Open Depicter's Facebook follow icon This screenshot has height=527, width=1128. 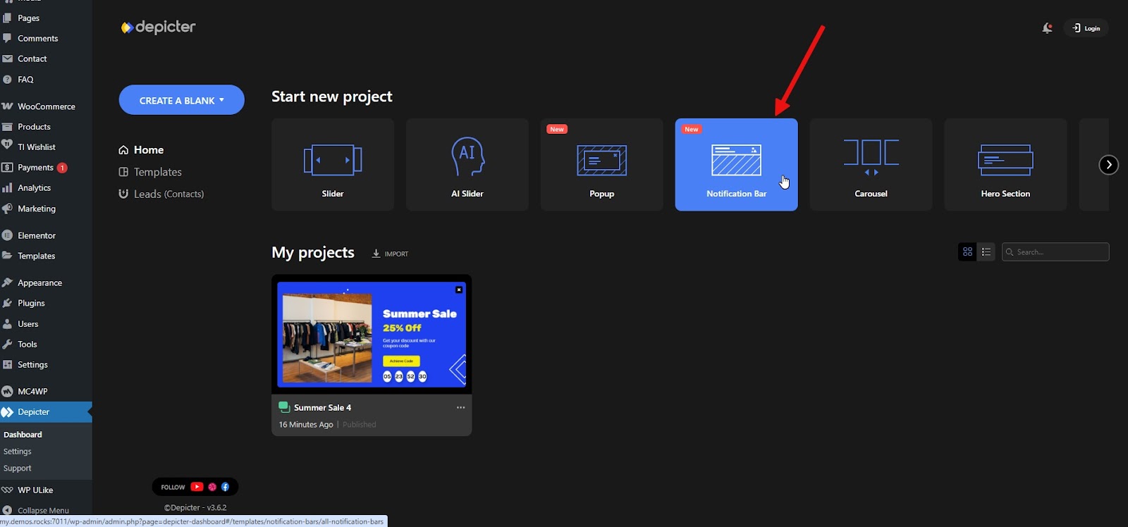click(x=226, y=487)
